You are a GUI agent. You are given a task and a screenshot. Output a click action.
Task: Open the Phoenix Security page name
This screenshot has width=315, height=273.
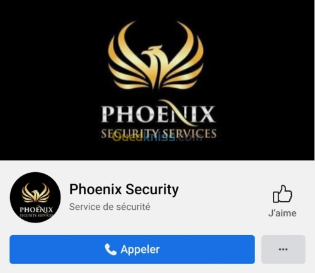pyautogui.click(x=124, y=189)
